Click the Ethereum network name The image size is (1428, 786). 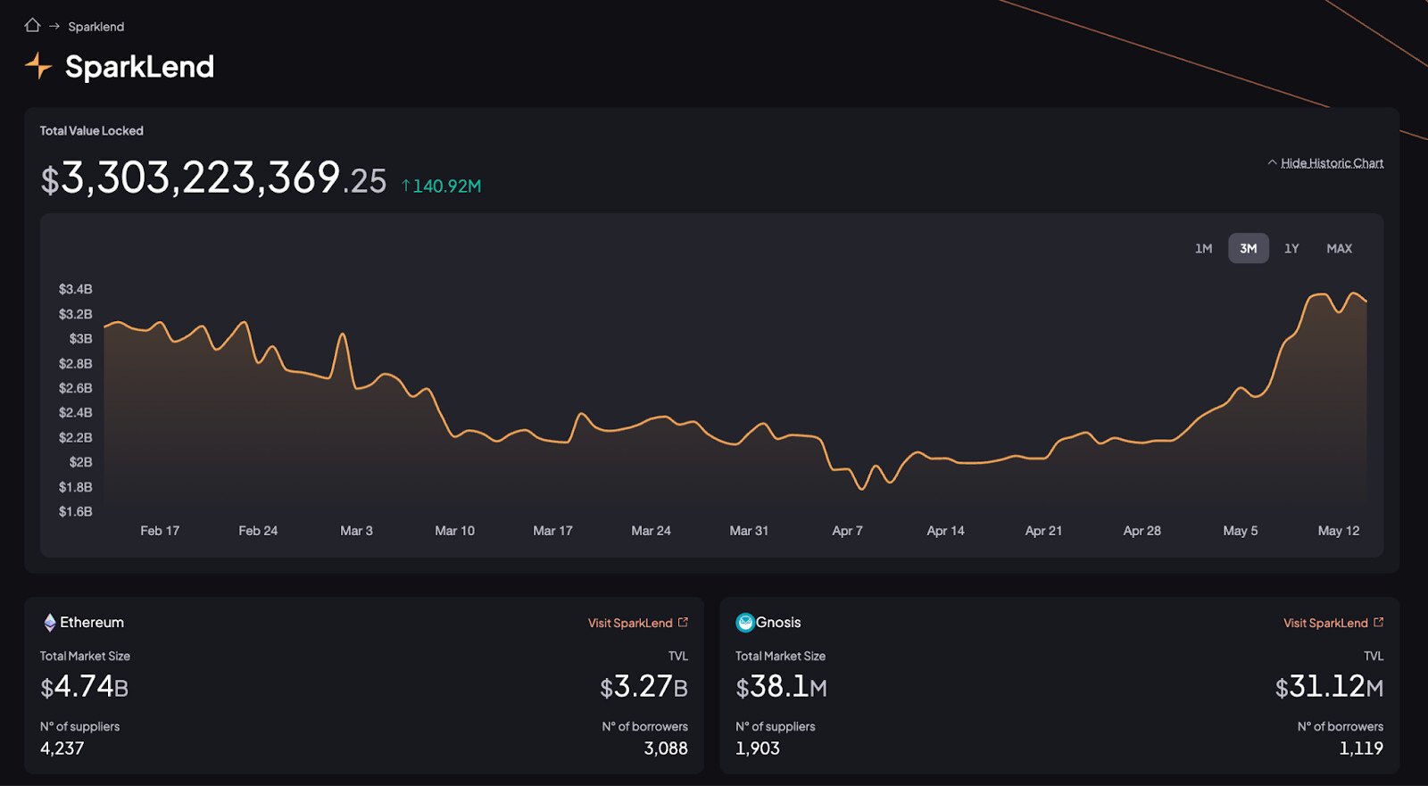[x=92, y=623]
